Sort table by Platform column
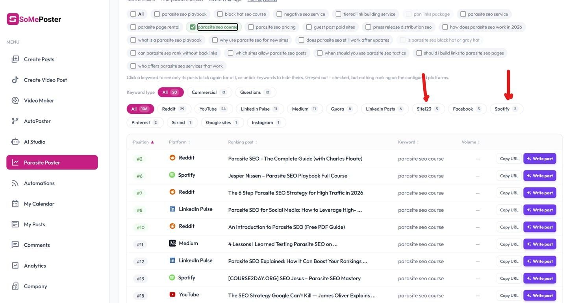 180,142
